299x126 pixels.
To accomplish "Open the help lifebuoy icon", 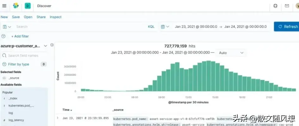I will pos(275,6).
